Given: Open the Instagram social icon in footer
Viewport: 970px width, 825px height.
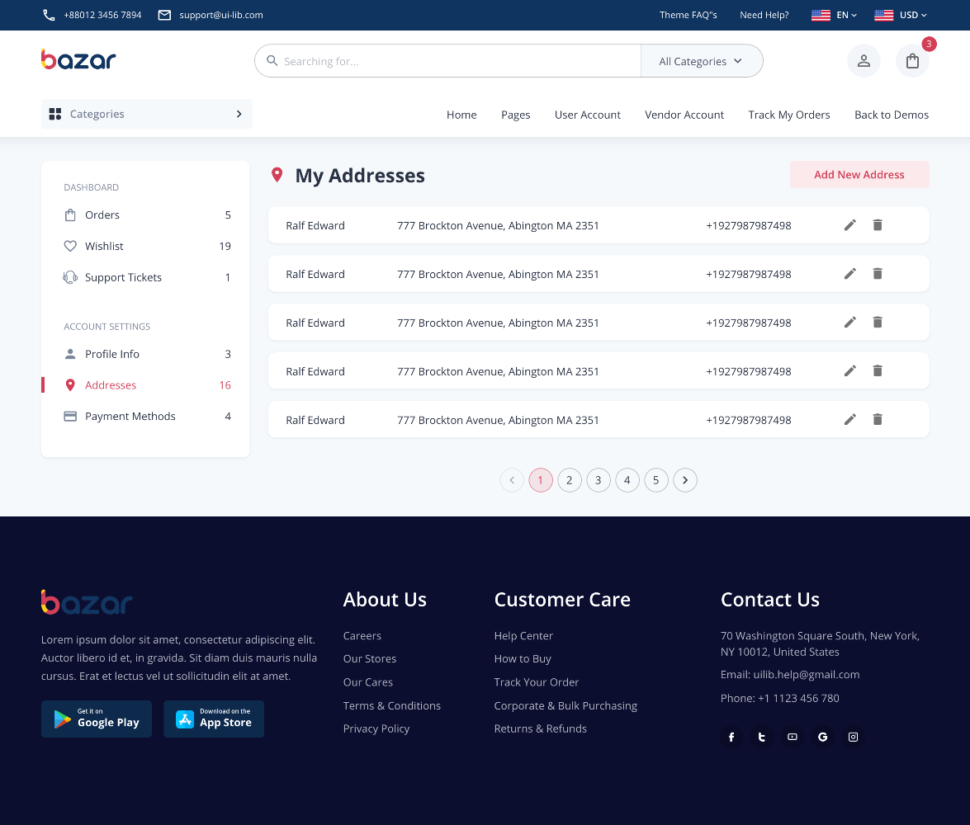Looking at the screenshot, I should click(x=854, y=737).
